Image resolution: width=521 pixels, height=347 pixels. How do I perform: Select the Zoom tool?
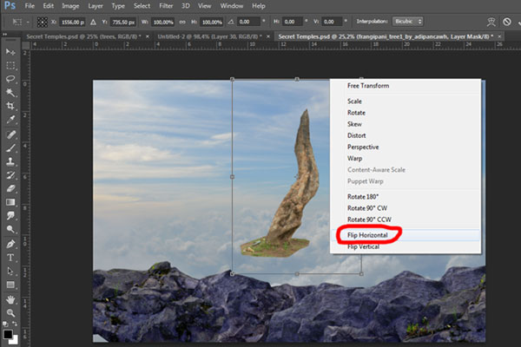11,312
